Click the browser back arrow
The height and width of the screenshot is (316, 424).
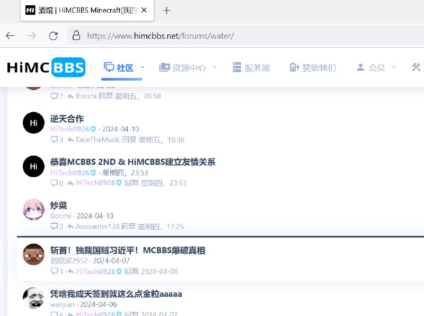point(10,36)
